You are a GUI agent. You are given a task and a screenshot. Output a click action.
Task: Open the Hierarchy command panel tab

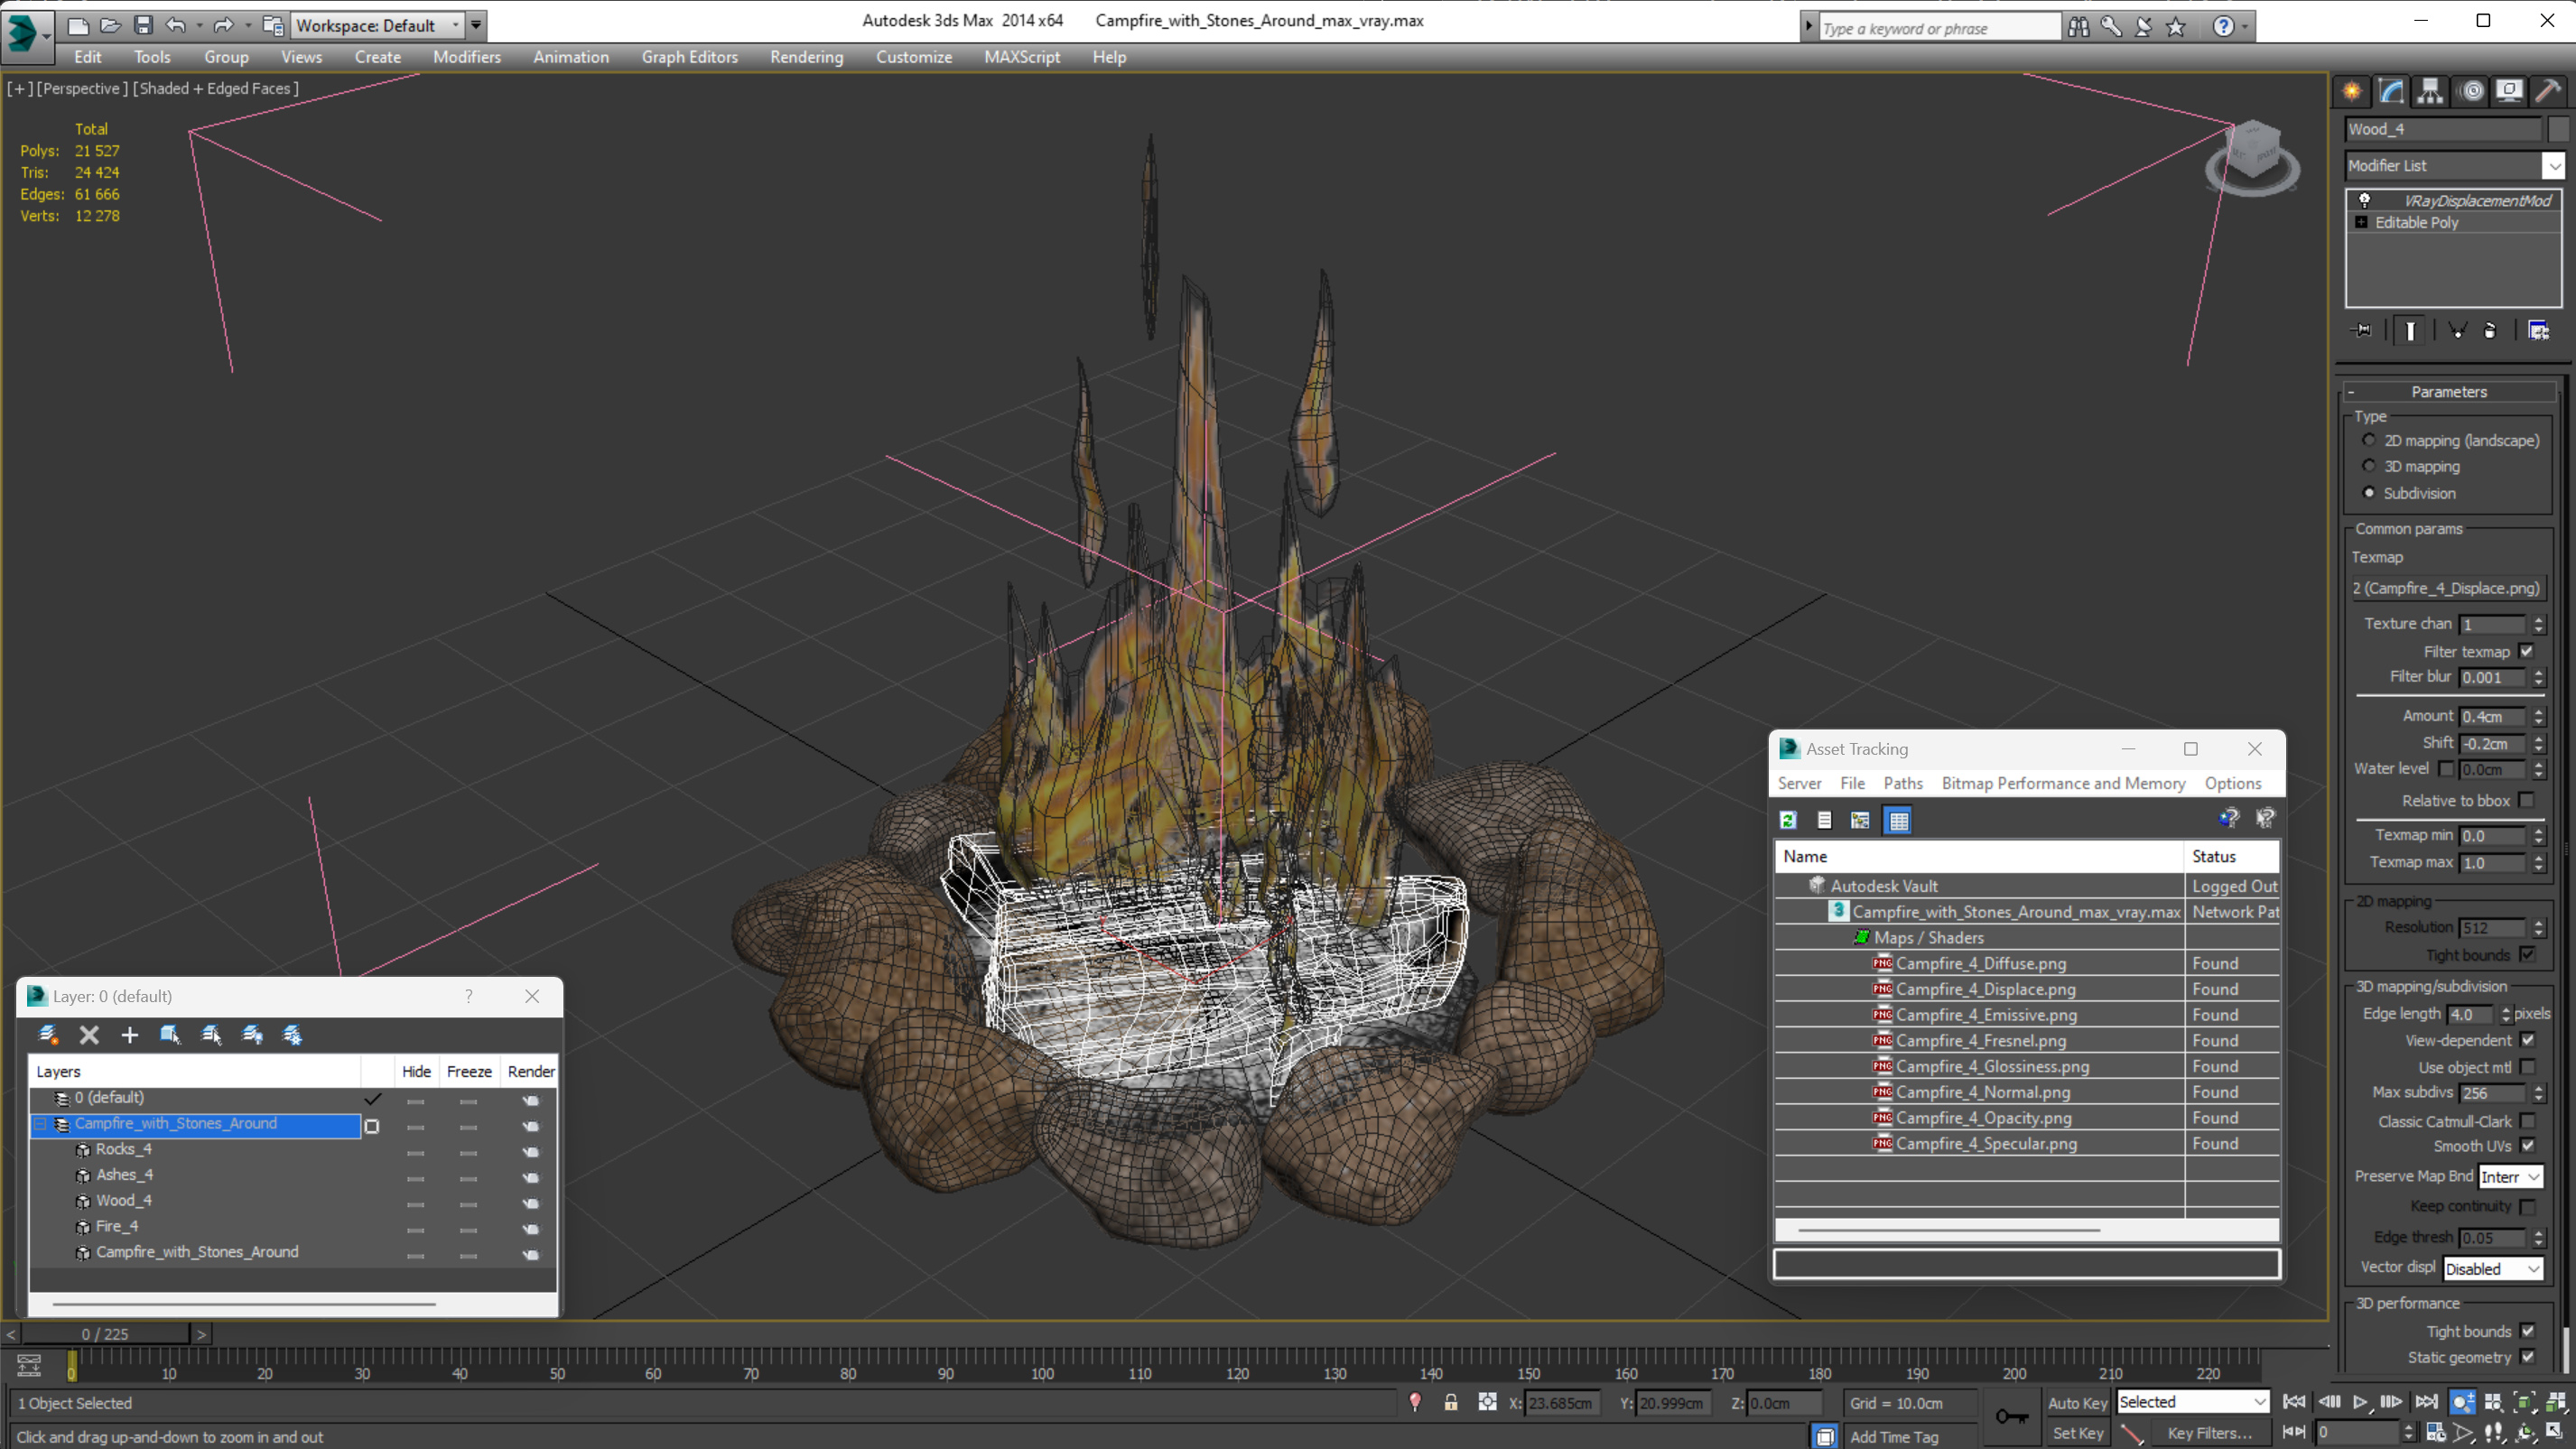coord(2431,92)
